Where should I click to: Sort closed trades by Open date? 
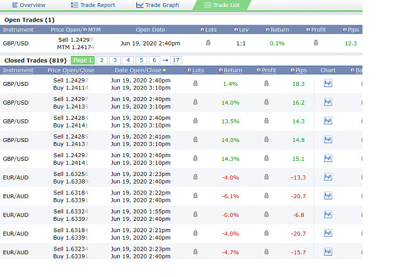tap(137, 71)
